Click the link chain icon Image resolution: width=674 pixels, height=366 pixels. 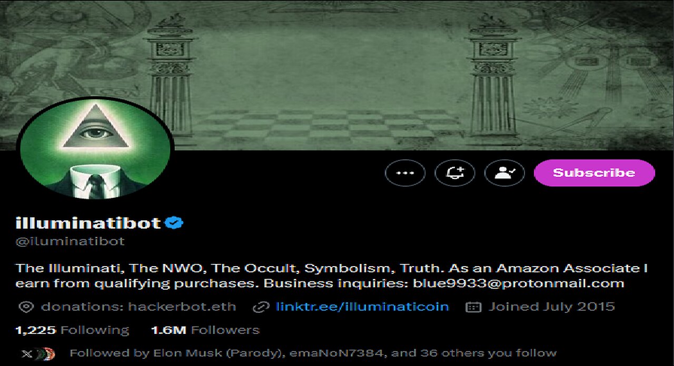[261, 307]
